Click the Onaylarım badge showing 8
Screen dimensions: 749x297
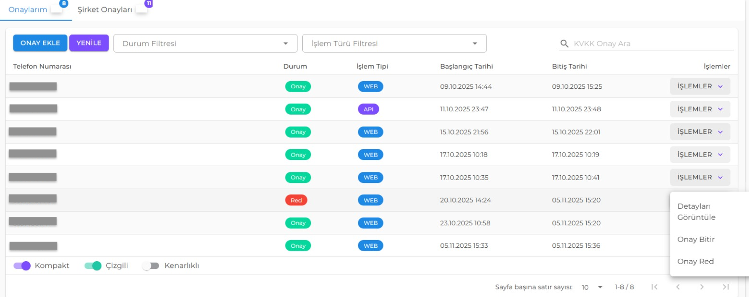pyautogui.click(x=64, y=3)
